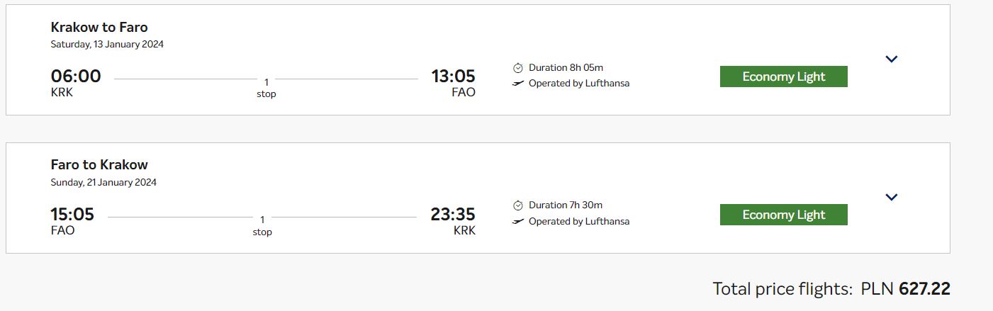
Task: Click the Sunday, 21 January 2024 date
Action: (x=103, y=183)
